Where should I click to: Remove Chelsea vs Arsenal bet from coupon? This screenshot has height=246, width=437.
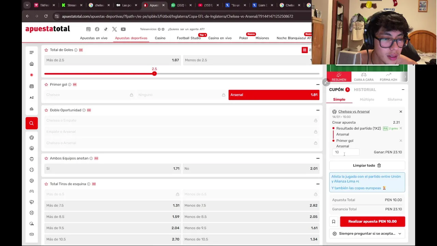tap(401, 111)
